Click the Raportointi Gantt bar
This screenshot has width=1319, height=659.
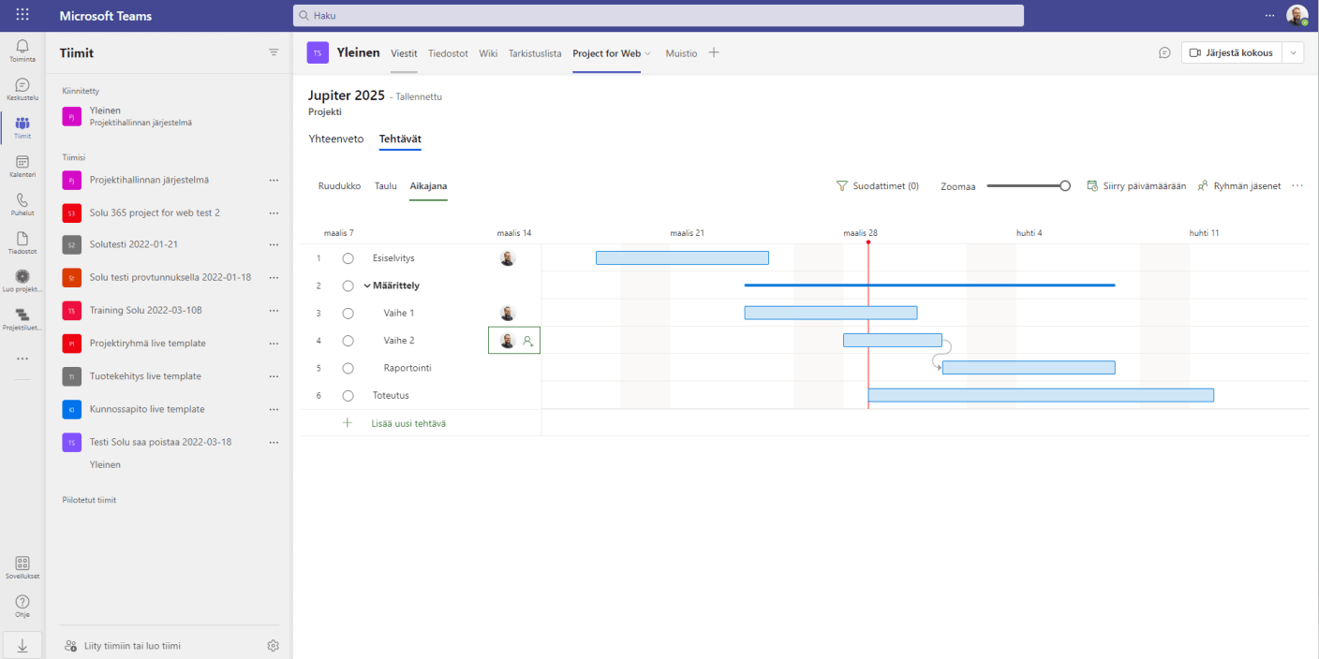(x=1029, y=368)
